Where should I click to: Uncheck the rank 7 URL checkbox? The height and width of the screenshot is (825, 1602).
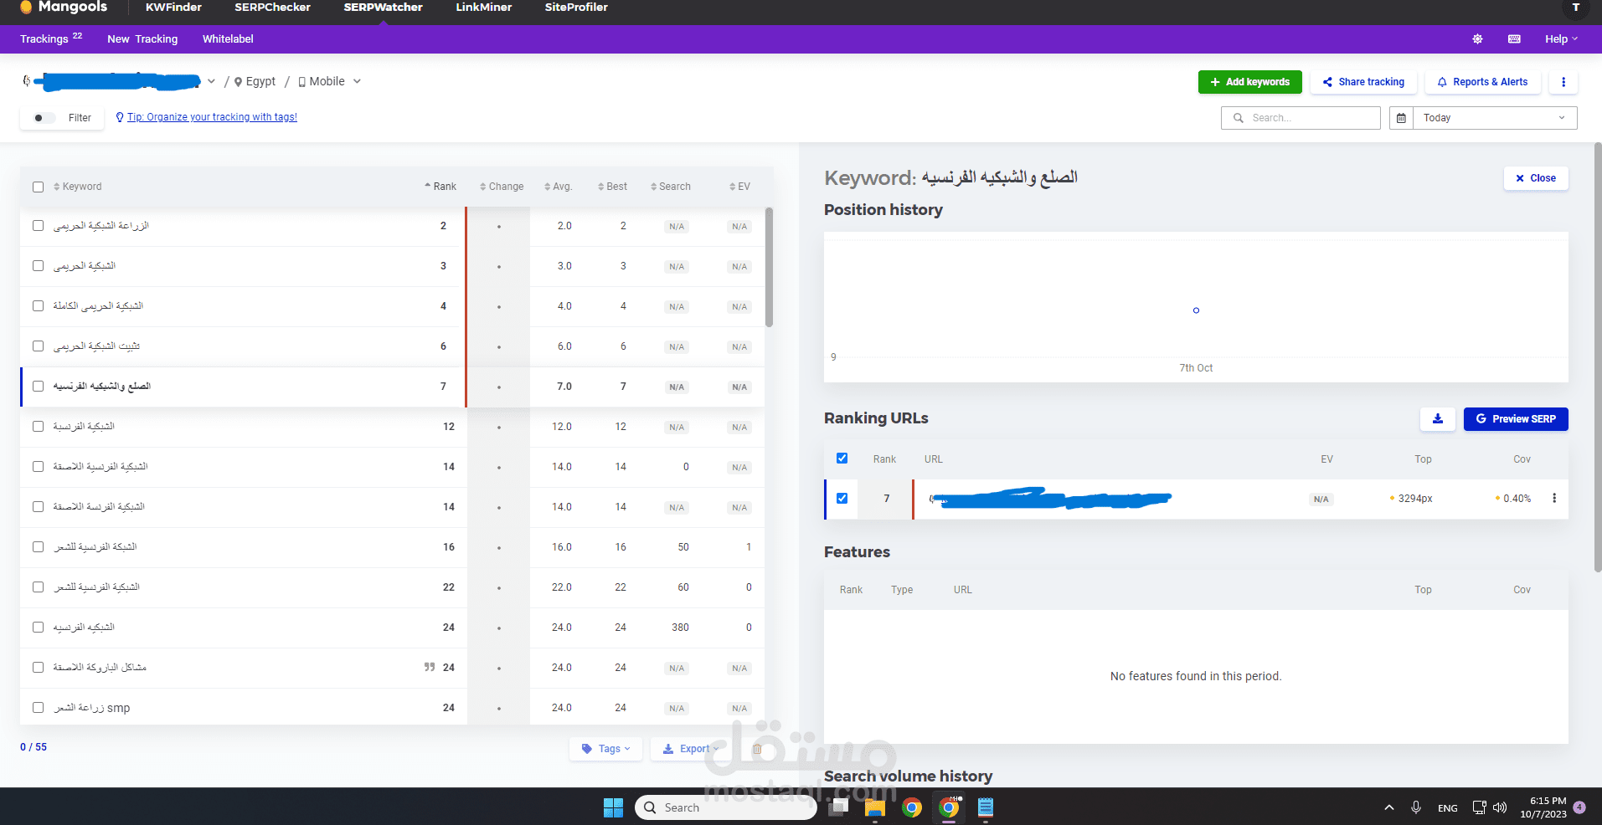(x=842, y=499)
